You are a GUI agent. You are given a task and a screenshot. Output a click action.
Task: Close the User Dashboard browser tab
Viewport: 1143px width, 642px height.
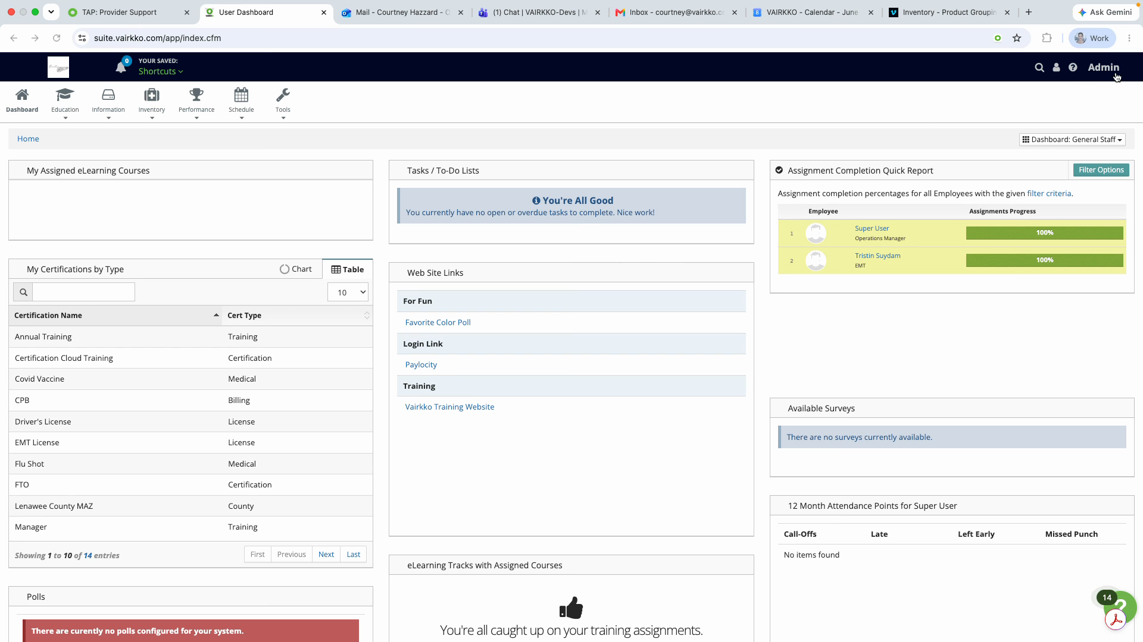point(323,12)
